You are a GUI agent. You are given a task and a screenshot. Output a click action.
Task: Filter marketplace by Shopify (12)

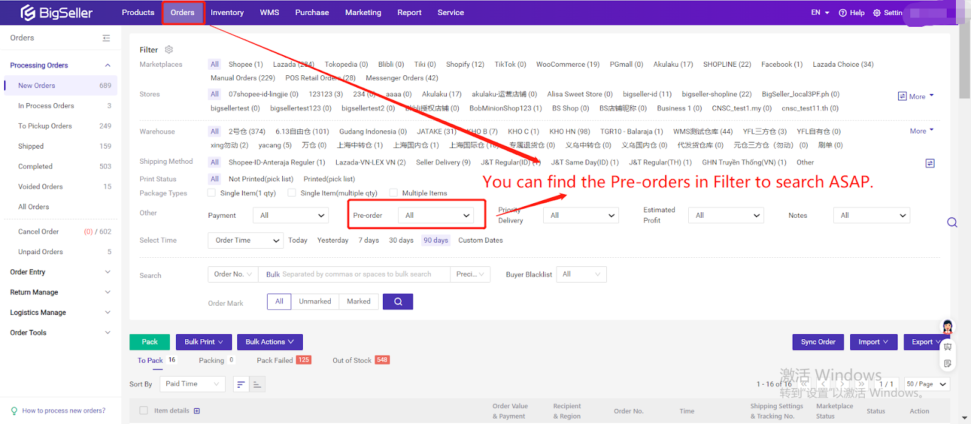465,64
